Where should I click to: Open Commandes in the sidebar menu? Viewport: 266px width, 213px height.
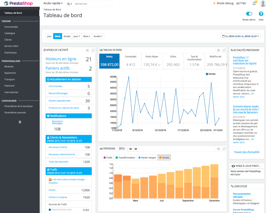point(11,27)
